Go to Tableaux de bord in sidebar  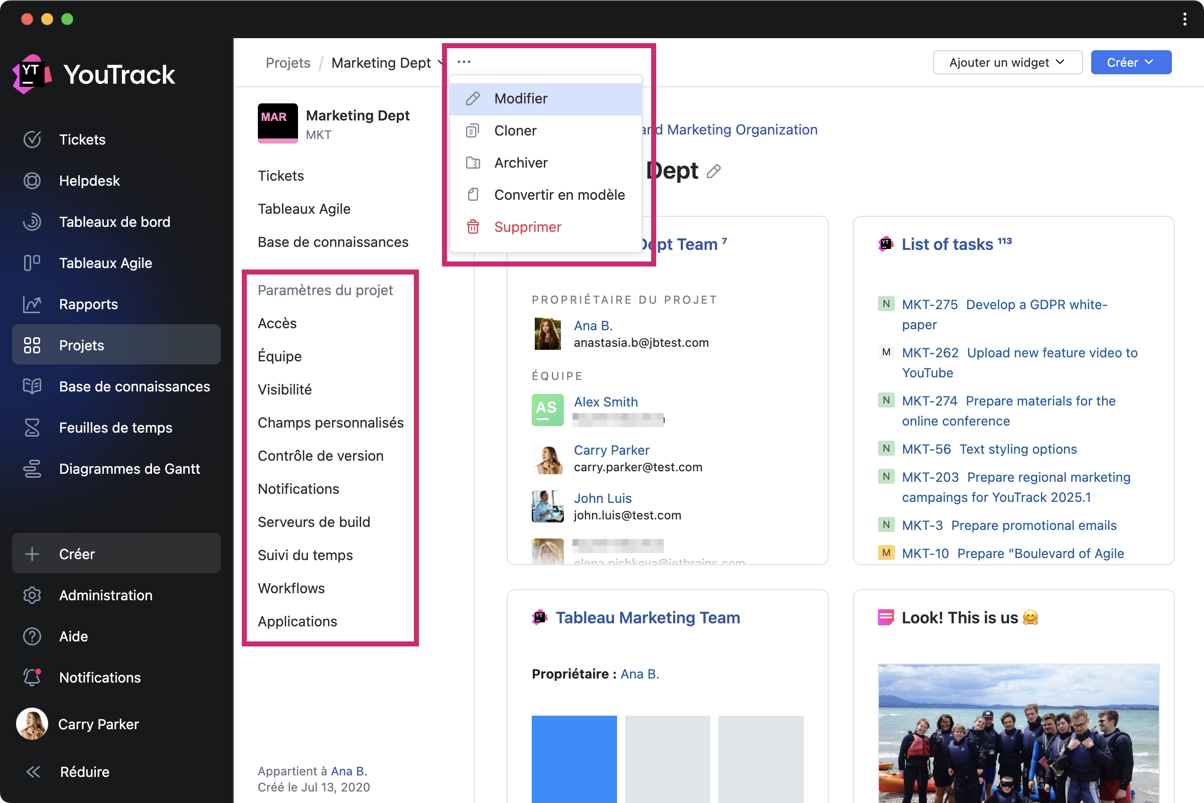(114, 222)
